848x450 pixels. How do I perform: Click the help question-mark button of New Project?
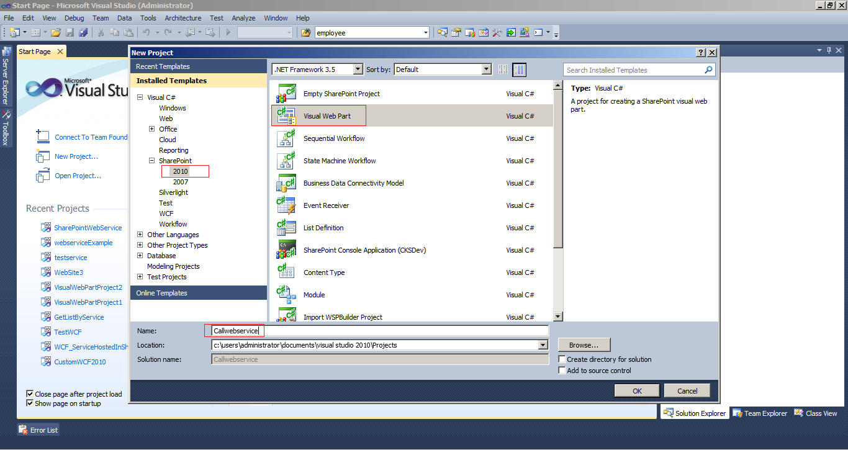(x=701, y=53)
